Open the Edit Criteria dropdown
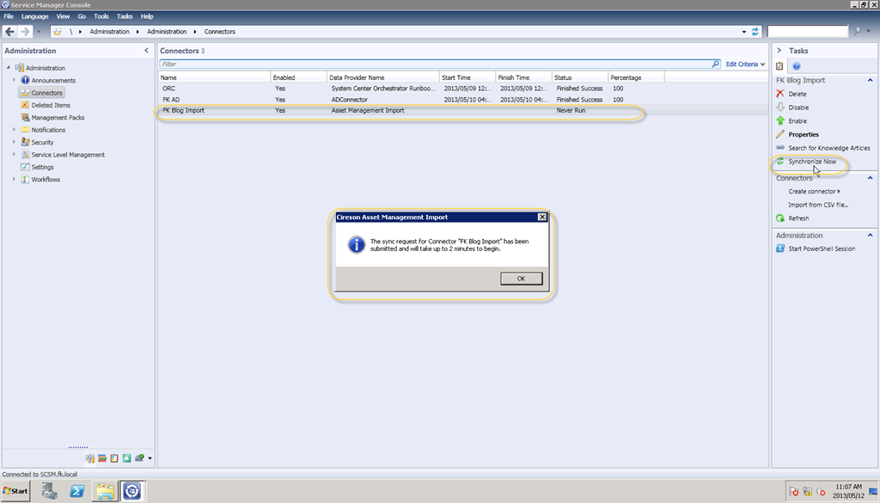This screenshot has height=503, width=880. click(x=745, y=64)
